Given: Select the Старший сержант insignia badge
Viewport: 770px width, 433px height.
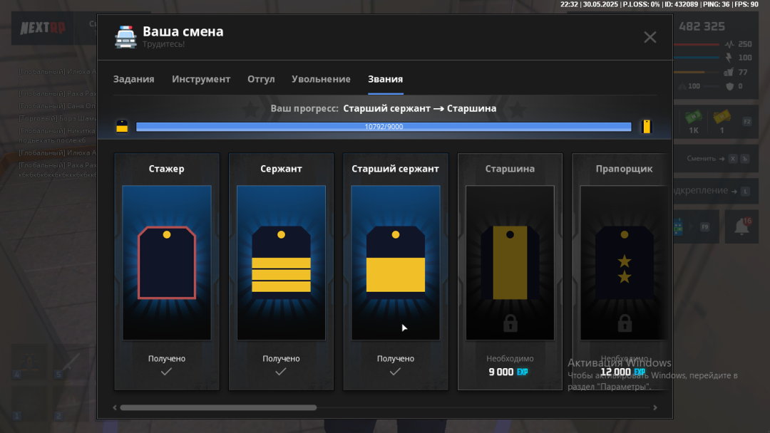Looking at the screenshot, I should point(396,260).
